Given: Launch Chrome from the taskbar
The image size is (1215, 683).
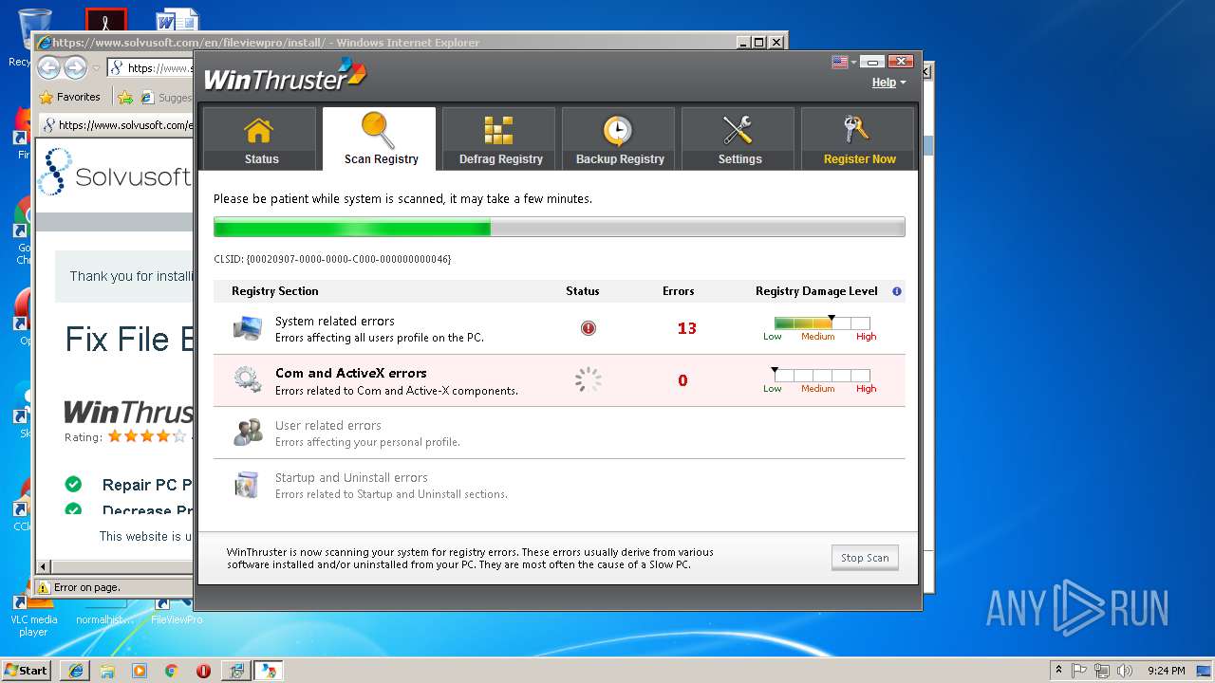Looking at the screenshot, I should pos(171,670).
